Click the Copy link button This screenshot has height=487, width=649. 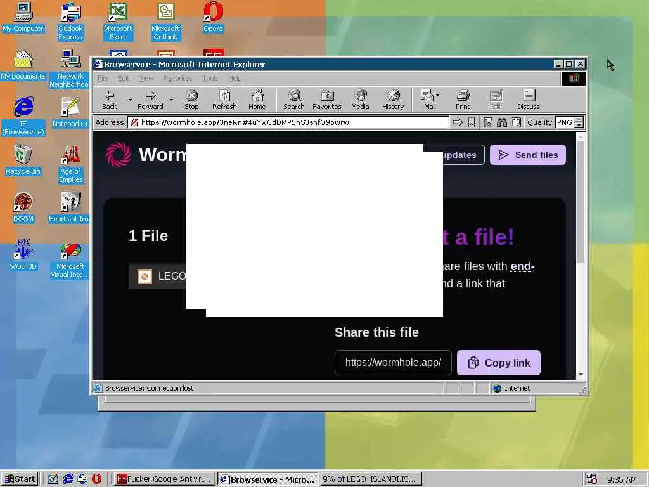pos(499,363)
